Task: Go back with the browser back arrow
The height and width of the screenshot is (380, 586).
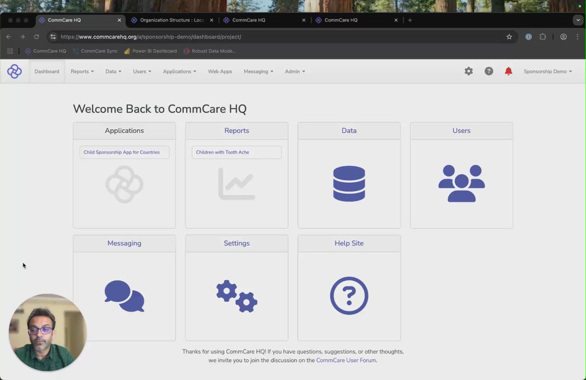Action: (8, 36)
